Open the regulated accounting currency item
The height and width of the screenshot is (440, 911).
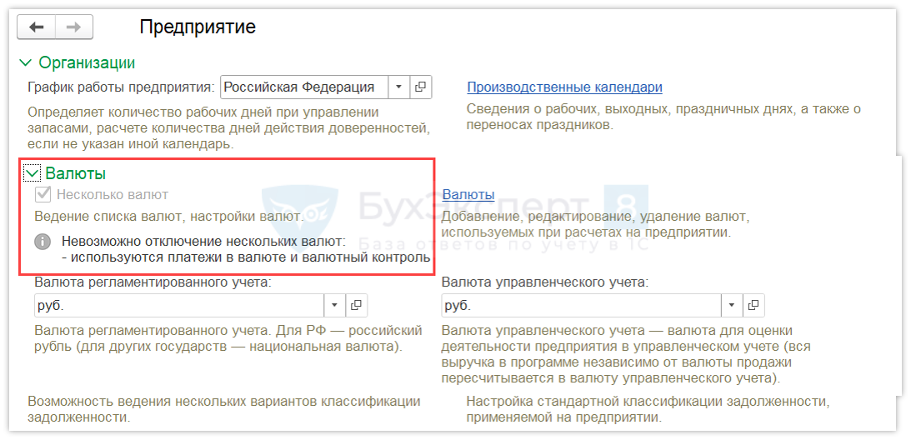tap(357, 305)
